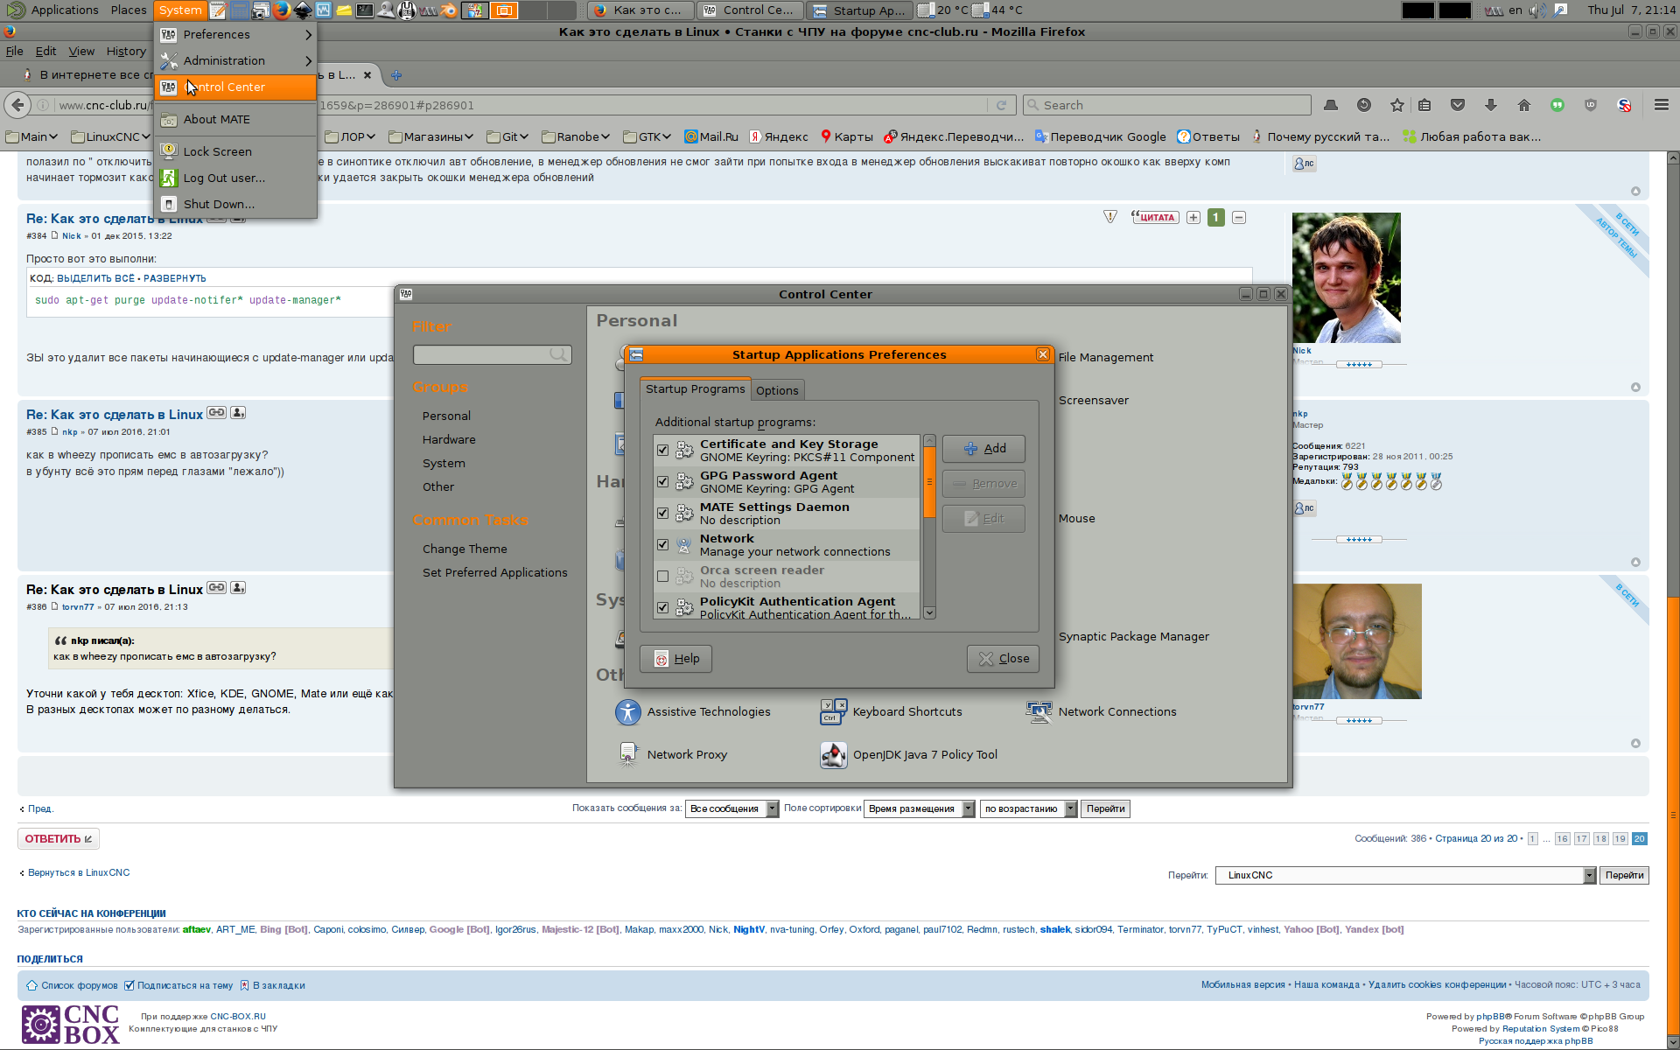Viewport: 1680px width, 1050px height.
Task: Open OpenJDK Java 7 Policy Tool icon
Action: 833,754
